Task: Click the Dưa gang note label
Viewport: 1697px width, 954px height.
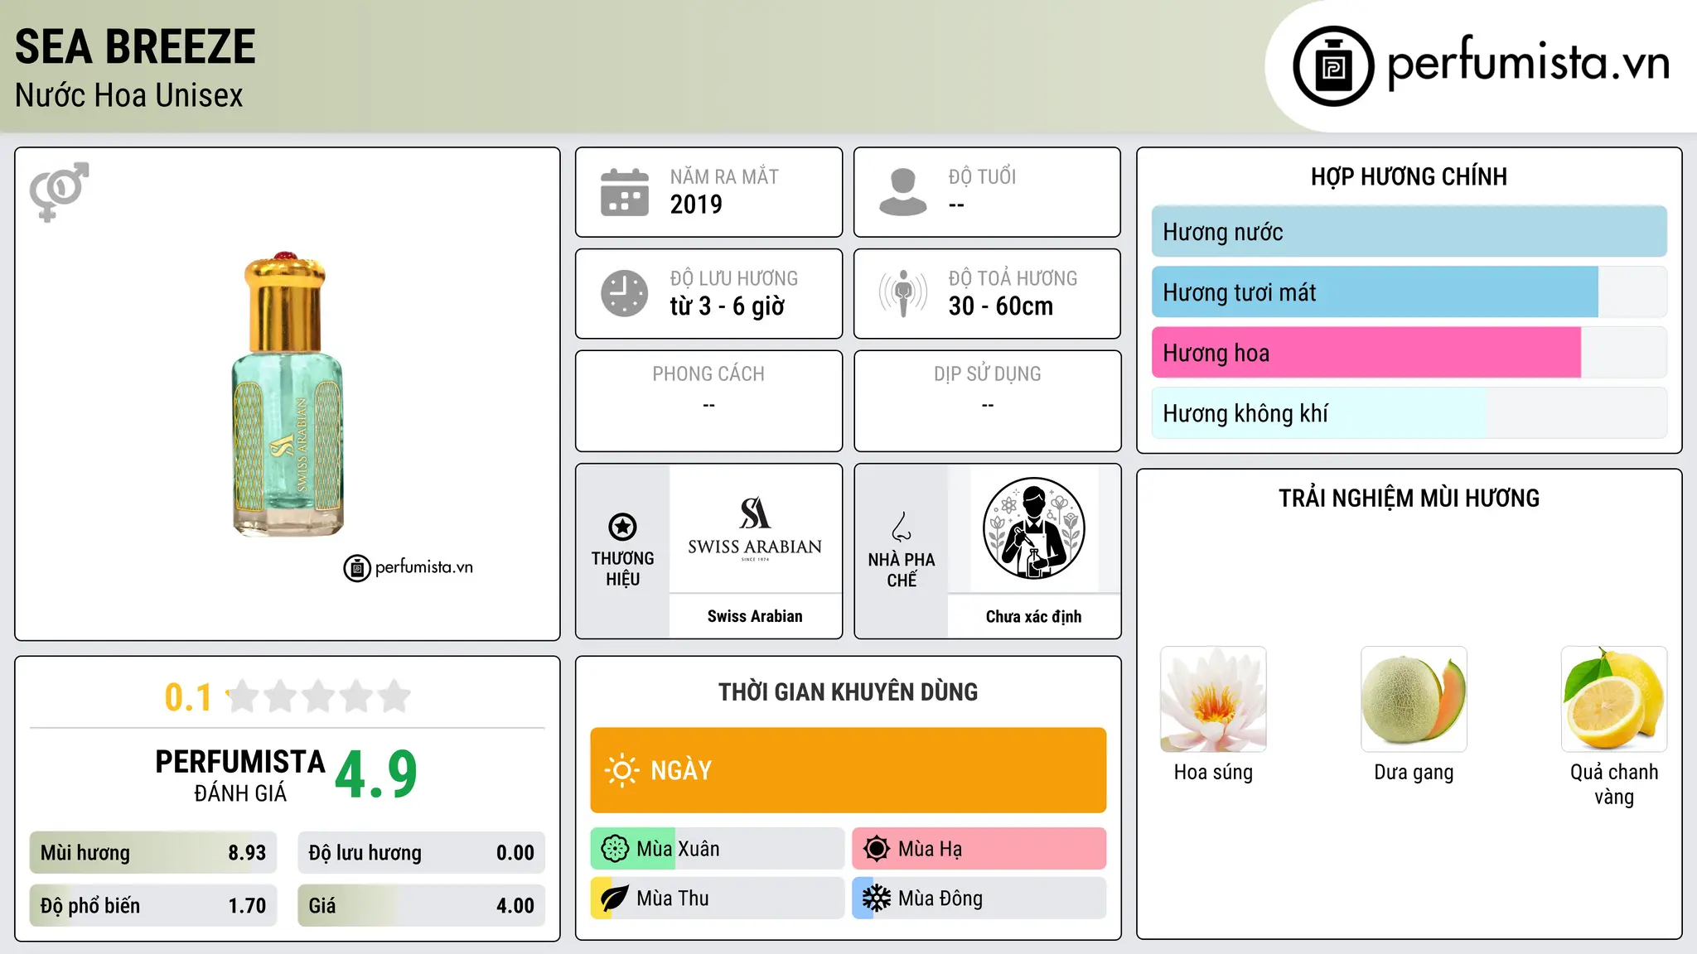Action: pos(1414,772)
